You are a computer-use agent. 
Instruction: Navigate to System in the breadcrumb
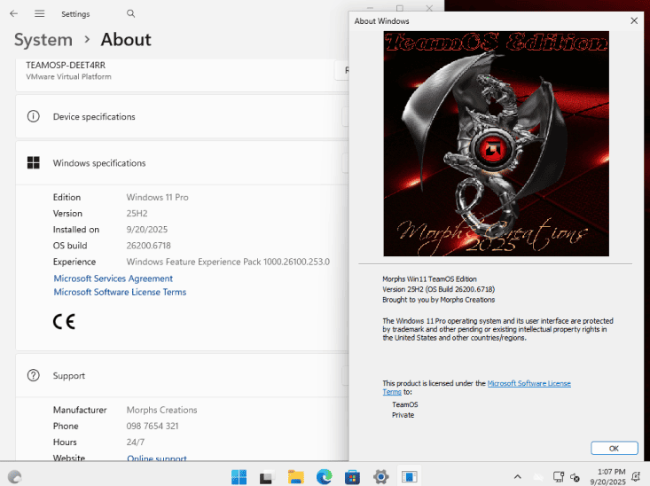coord(43,40)
